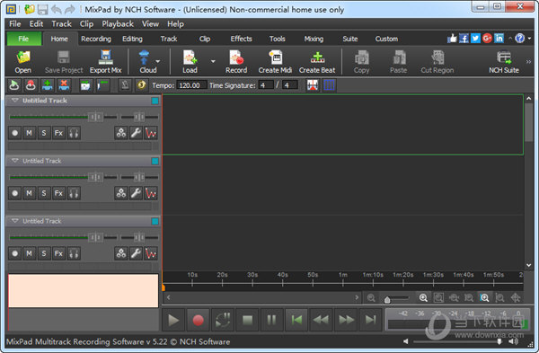
Task: Click the fast forward transport button
Action: (x=346, y=320)
